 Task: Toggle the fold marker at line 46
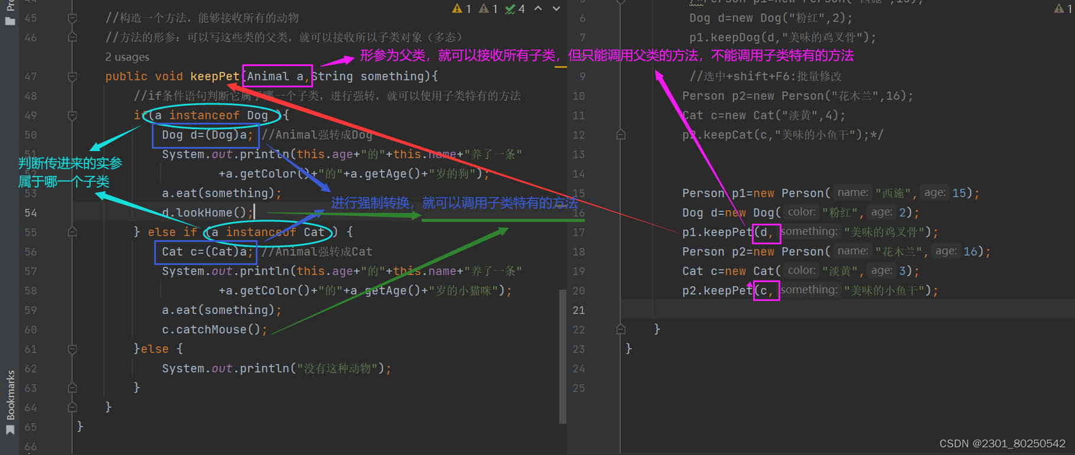[x=72, y=38]
